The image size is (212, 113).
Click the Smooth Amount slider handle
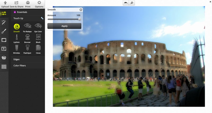(x=80, y=19)
